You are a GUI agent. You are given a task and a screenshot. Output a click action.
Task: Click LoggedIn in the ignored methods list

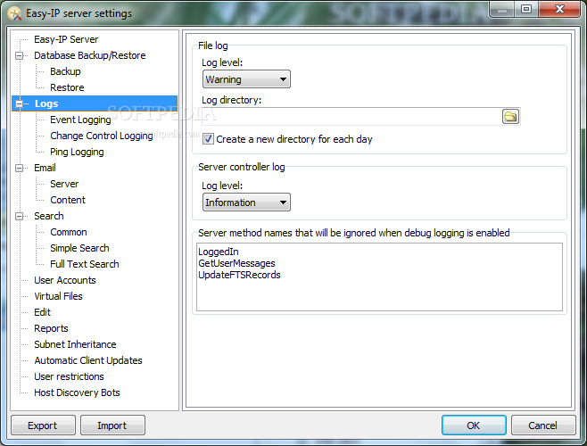pos(219,252)
